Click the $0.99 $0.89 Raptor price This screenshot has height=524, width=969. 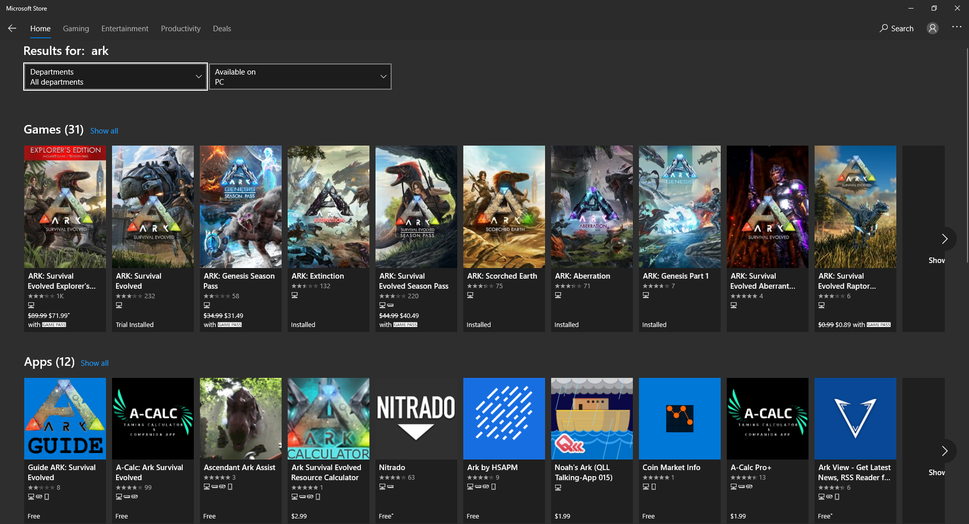834,325
